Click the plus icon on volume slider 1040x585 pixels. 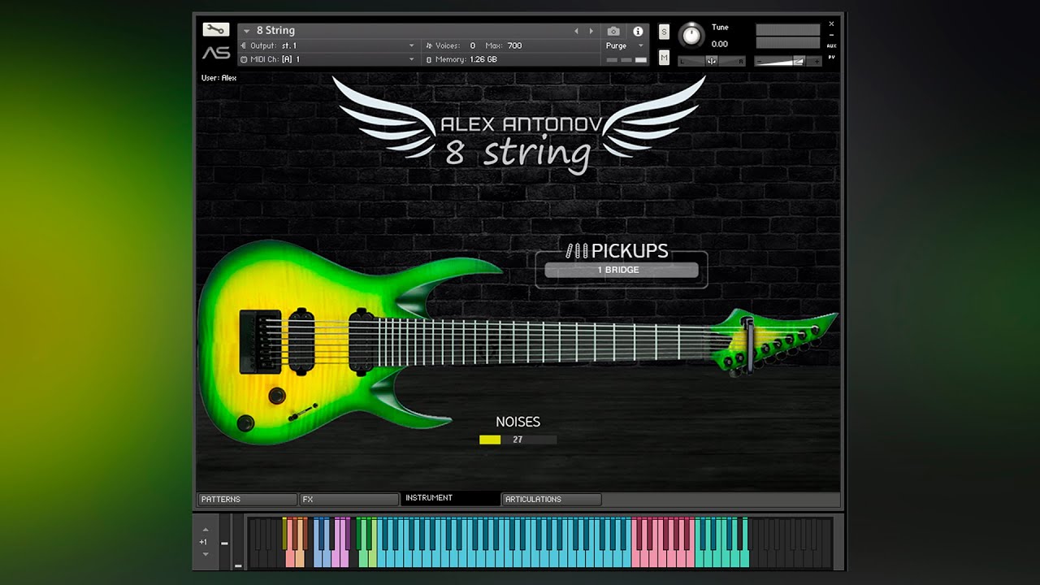tap(817, 62)
